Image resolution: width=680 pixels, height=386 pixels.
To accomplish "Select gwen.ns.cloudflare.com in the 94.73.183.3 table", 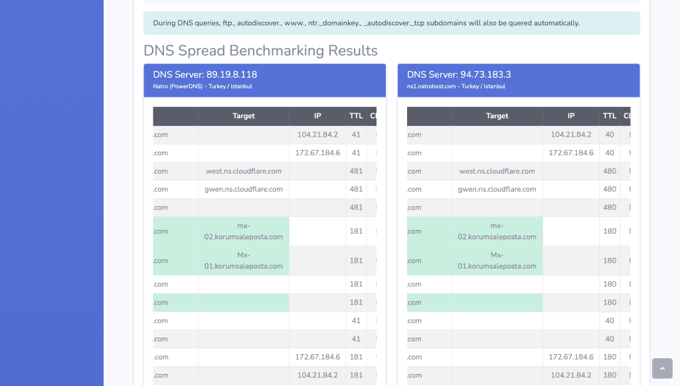I will coord(497,189).
